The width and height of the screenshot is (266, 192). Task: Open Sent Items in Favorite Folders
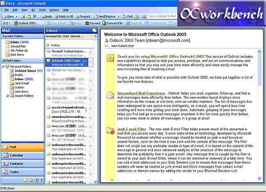[x=15, y=55]
